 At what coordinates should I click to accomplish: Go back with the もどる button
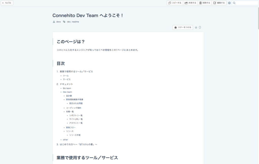(x=7, y=3)
